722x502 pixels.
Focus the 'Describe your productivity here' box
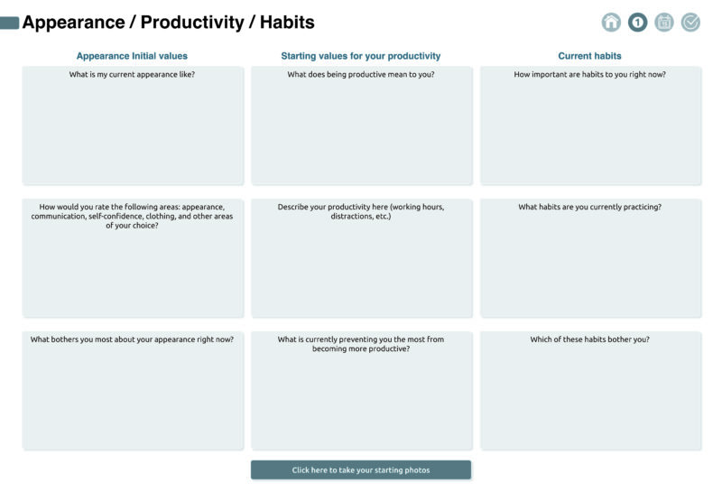[x=361, y=266]
